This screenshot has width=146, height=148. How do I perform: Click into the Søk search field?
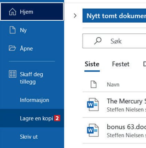pos(114,41)
